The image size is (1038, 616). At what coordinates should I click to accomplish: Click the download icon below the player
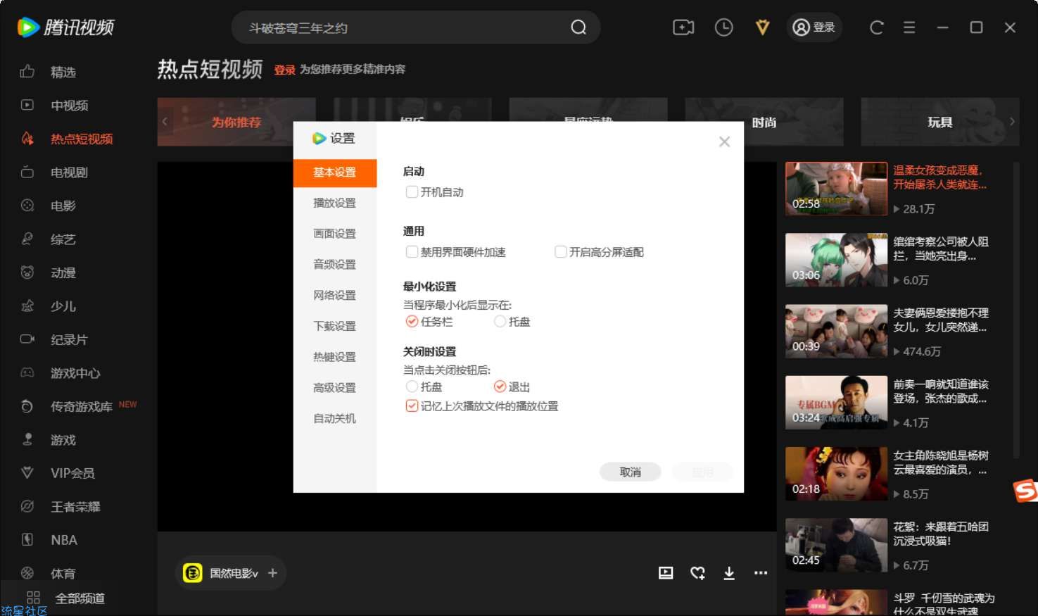[x=729, y=573]
